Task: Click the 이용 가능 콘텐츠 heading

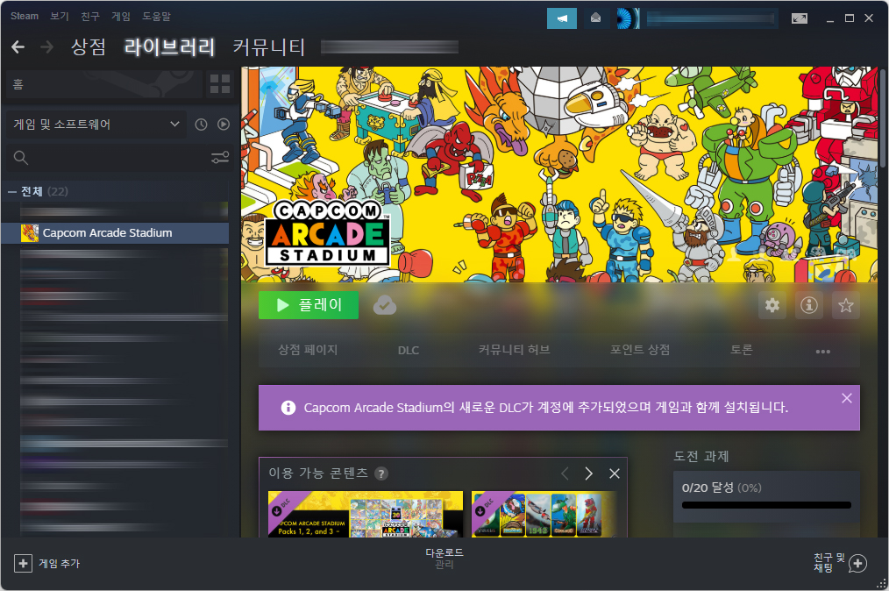Action: coord(318,473)
